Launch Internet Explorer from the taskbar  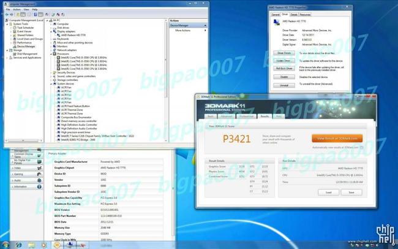pyautogui.click(x=18, y=245)
